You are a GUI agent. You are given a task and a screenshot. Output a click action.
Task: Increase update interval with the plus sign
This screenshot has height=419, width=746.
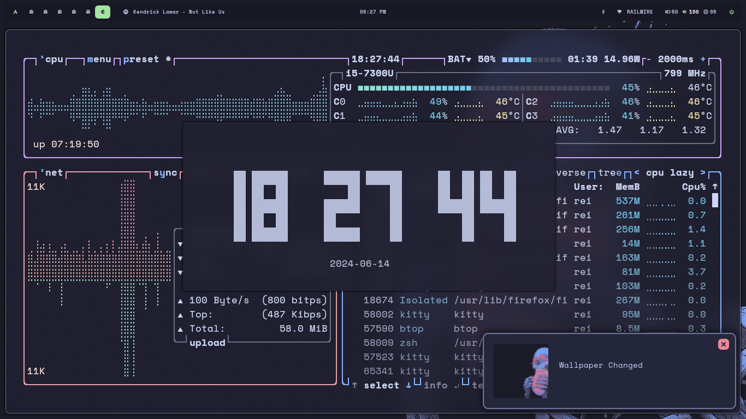click(x=703, y=59)
